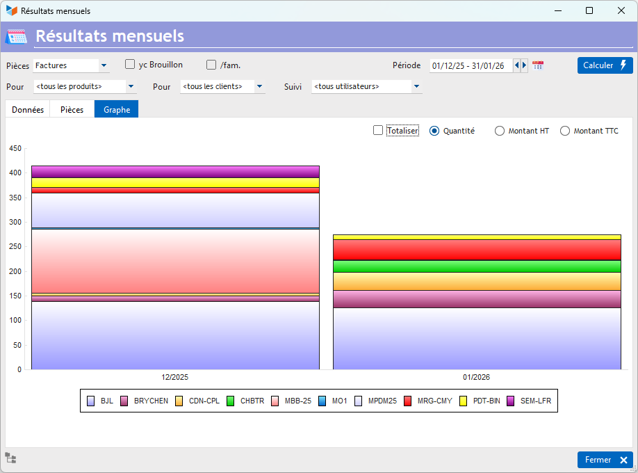Click the tree structure icon at bottom left
The width and height of the screenshot is (638, 473).
[x=10, y=458]
